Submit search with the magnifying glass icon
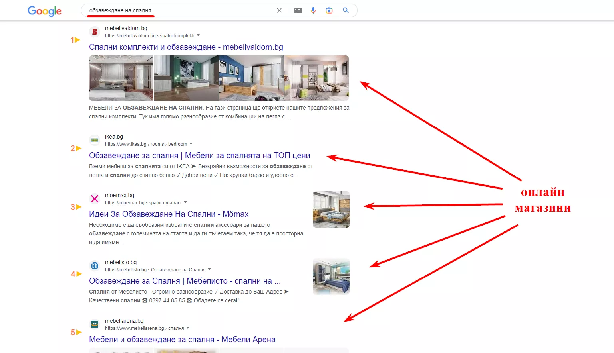Image resolution: width=614 pixels, height=353 pixels. pos(346,10)
